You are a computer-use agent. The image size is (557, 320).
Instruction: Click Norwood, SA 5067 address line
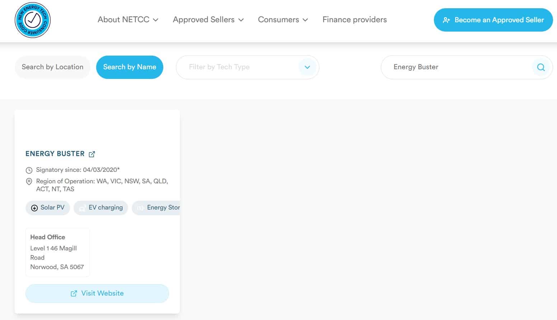(57, 267)
